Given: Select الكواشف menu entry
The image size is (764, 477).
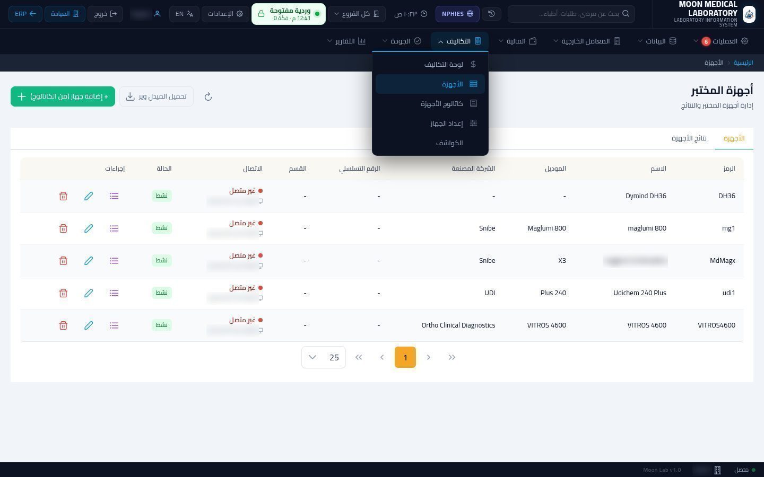Looking at the screenshot, I should tap(430, 143).
